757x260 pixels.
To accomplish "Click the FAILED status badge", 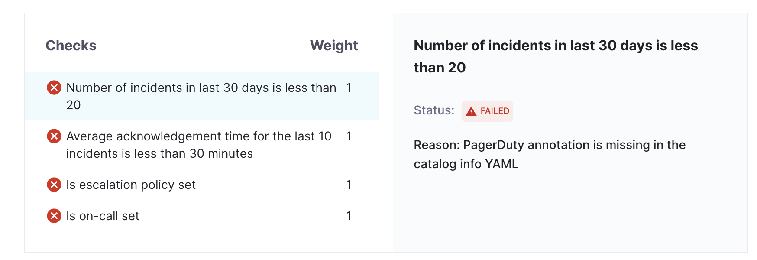I will pyautogui.click(x=487, y=111).
